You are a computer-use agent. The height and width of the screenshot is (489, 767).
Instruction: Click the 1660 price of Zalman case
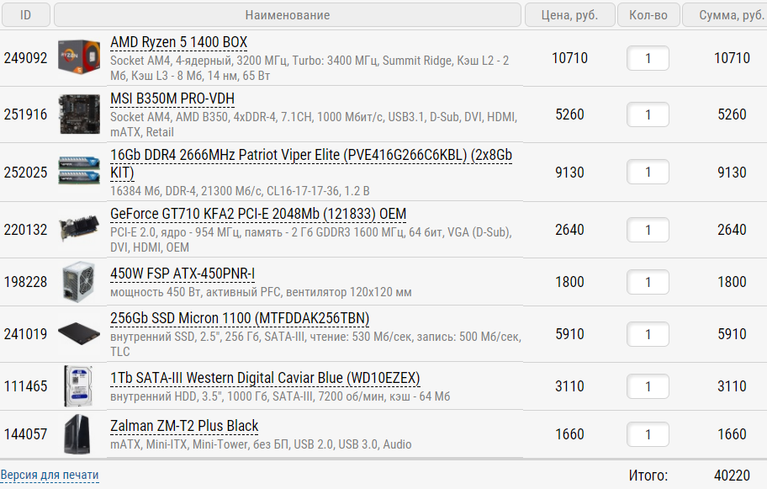coord(569,434)
